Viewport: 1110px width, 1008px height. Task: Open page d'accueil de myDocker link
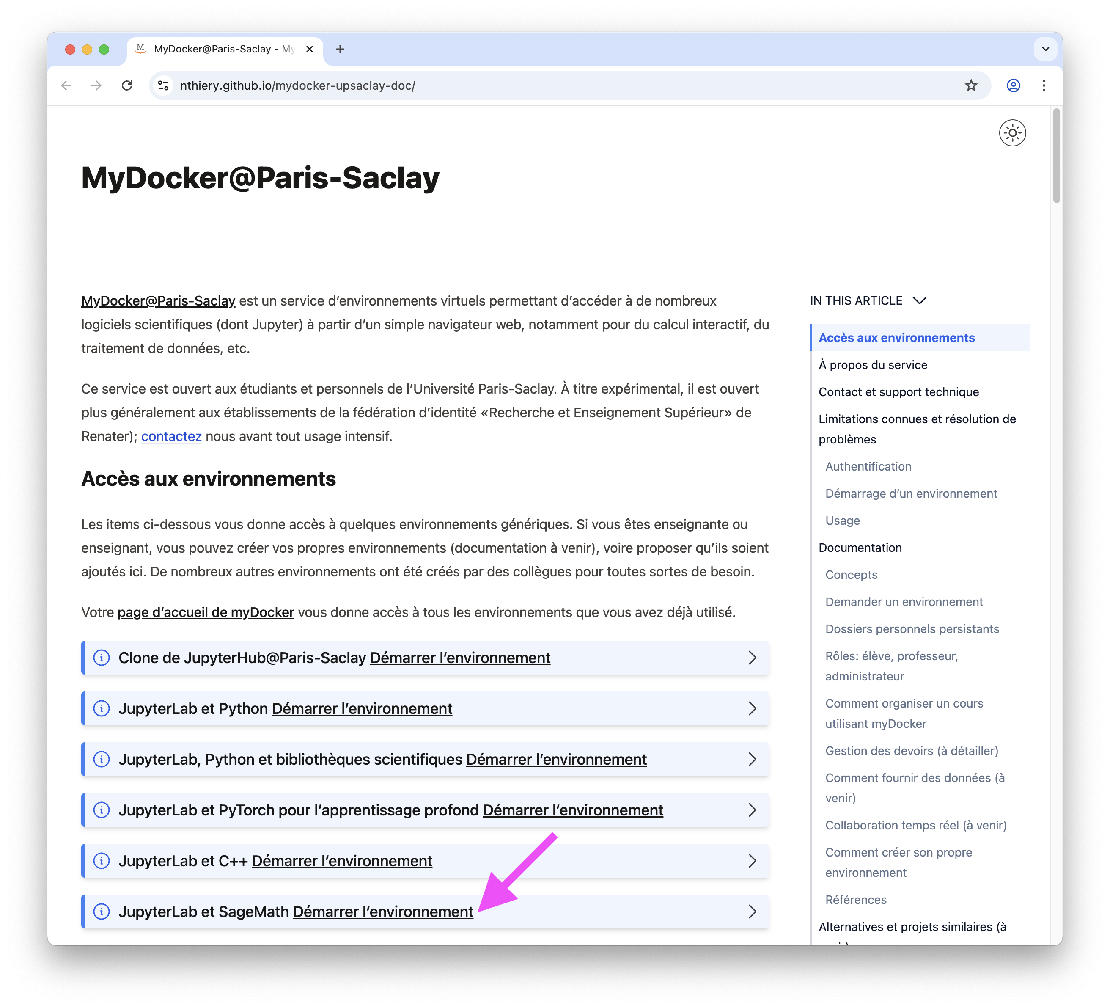pos(205,612)
